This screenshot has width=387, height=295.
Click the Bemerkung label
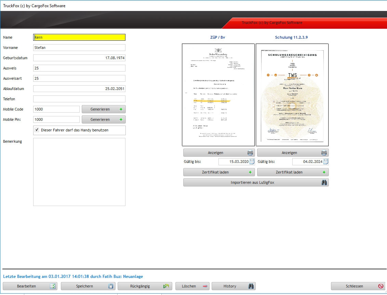[12, 141]
